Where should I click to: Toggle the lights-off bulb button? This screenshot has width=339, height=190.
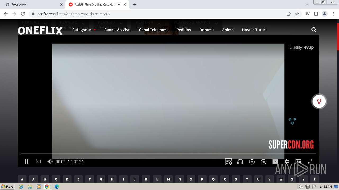pos(319,101)
